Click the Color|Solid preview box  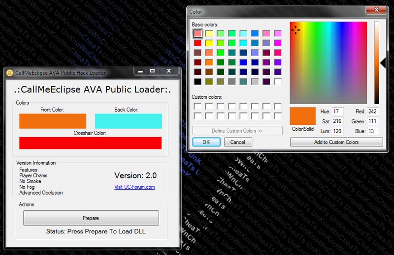click(302, 116)
